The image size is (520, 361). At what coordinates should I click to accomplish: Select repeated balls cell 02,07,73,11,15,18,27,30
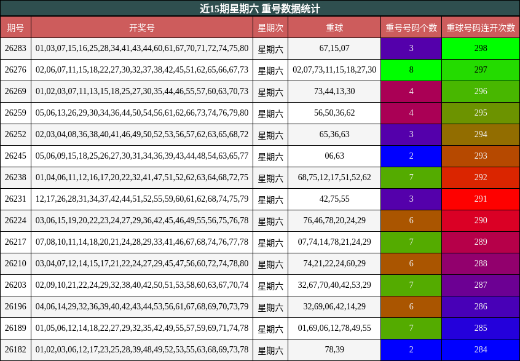pos(334,70)
